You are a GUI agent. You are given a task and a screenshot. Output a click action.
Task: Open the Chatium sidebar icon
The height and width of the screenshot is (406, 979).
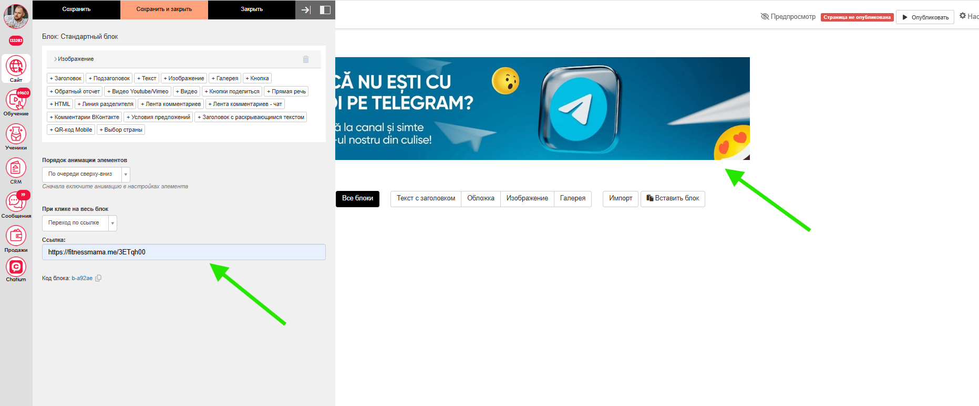[x=16, y=270]
